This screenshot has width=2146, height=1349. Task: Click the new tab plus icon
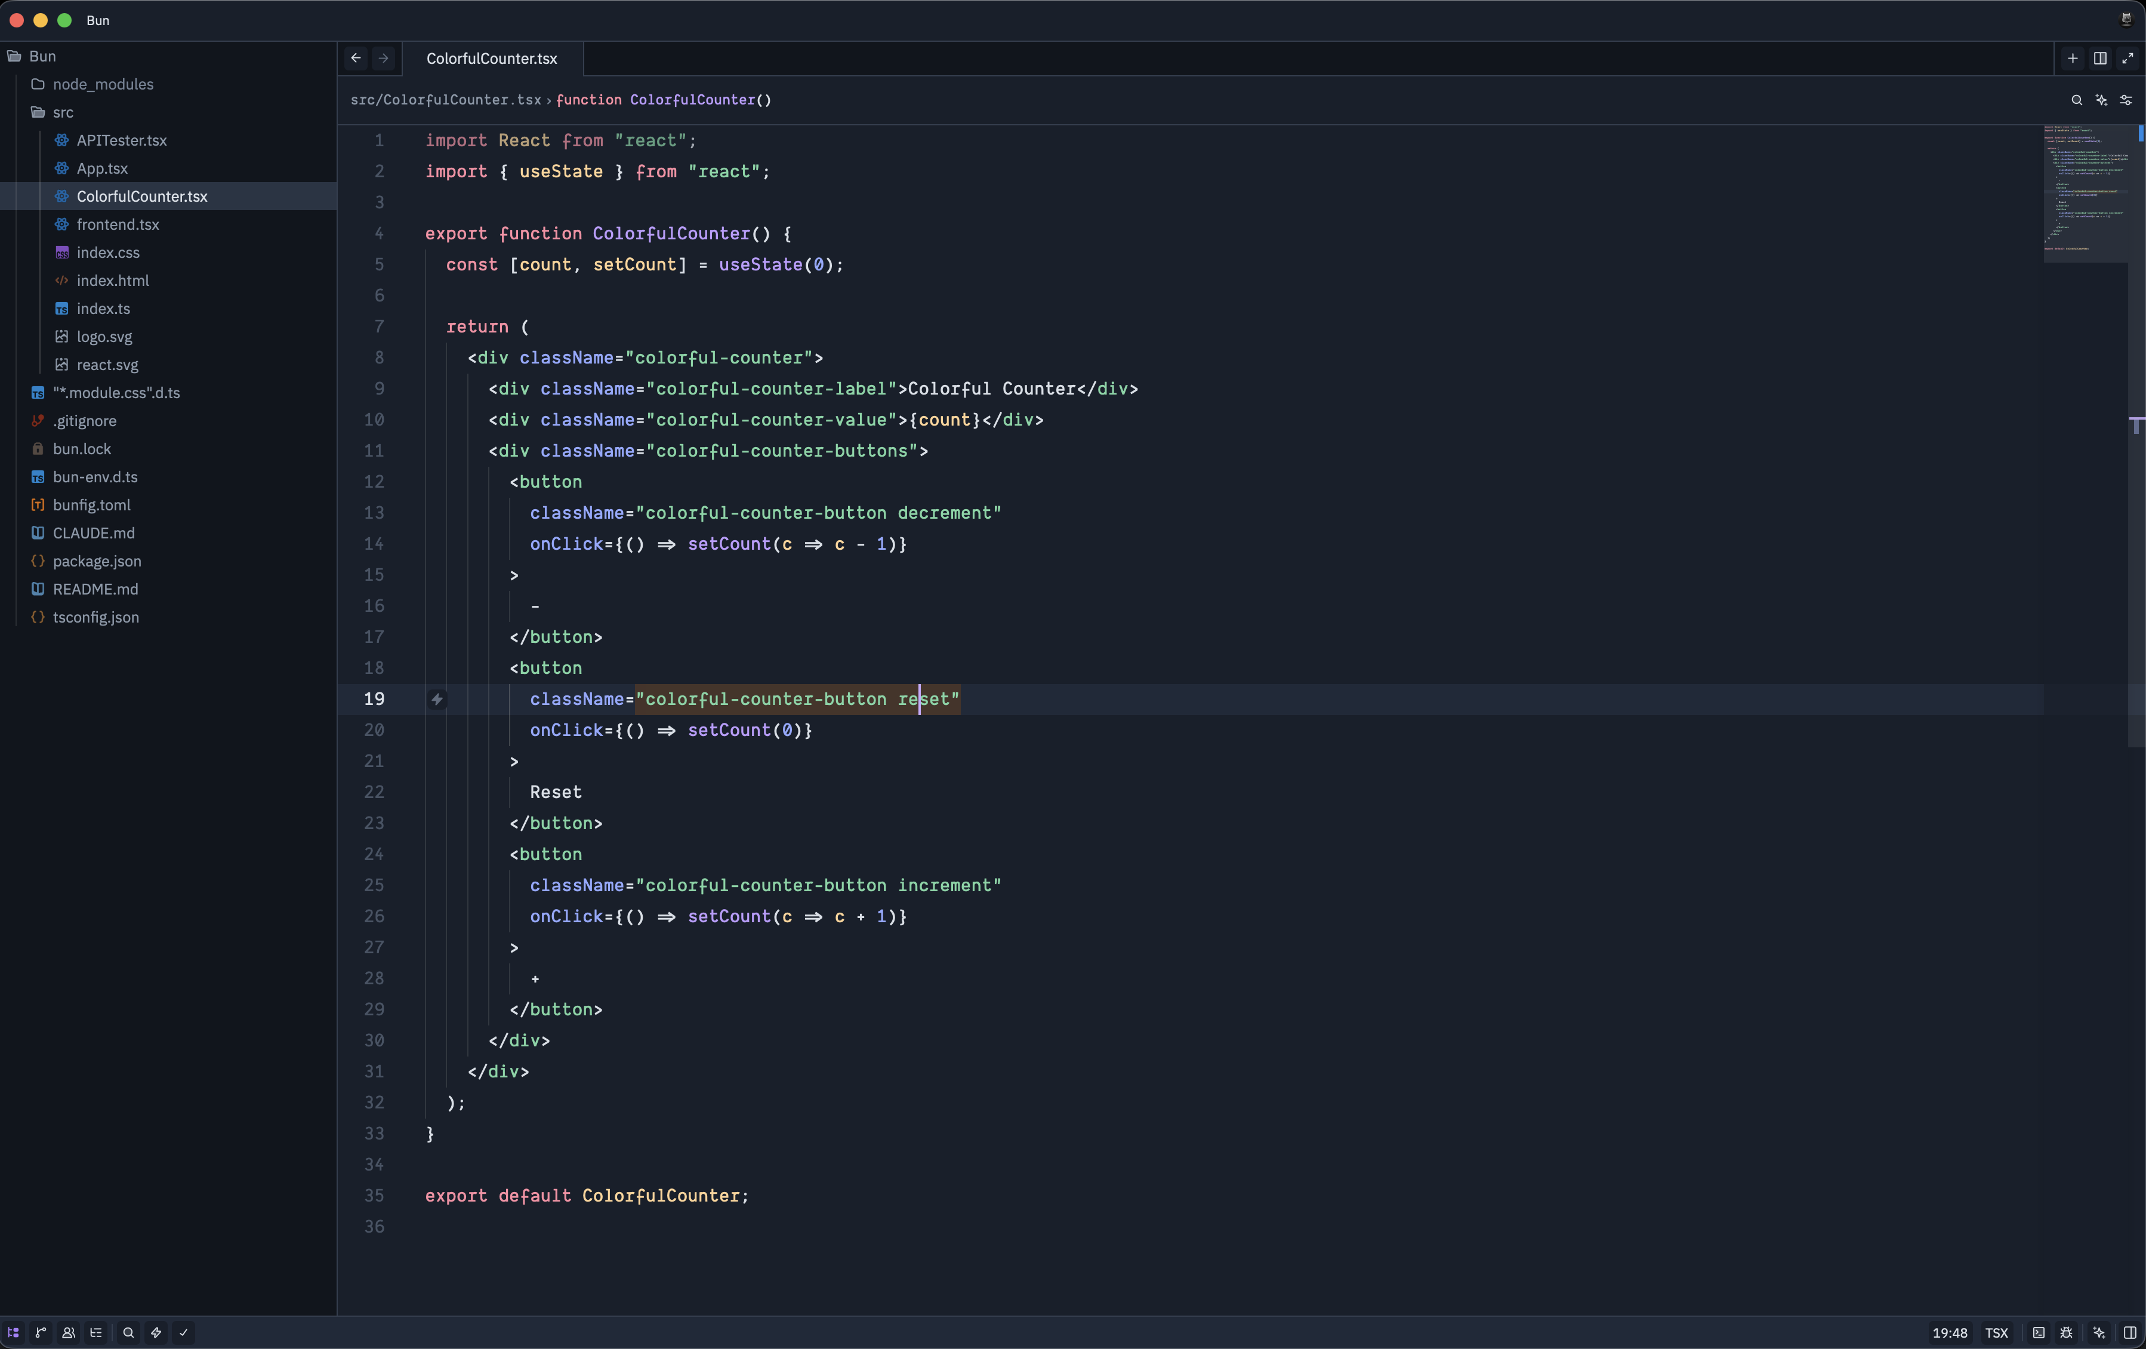[x=2073, y=58]
